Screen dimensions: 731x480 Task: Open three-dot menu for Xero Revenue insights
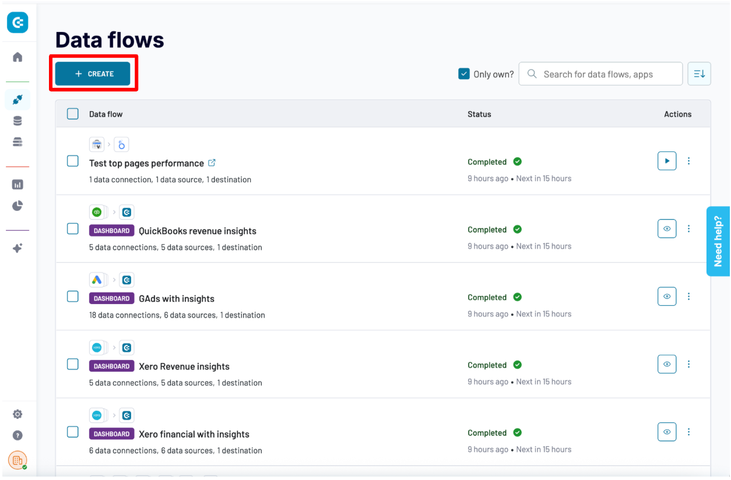pyautogui.click(x=688, y=364)
